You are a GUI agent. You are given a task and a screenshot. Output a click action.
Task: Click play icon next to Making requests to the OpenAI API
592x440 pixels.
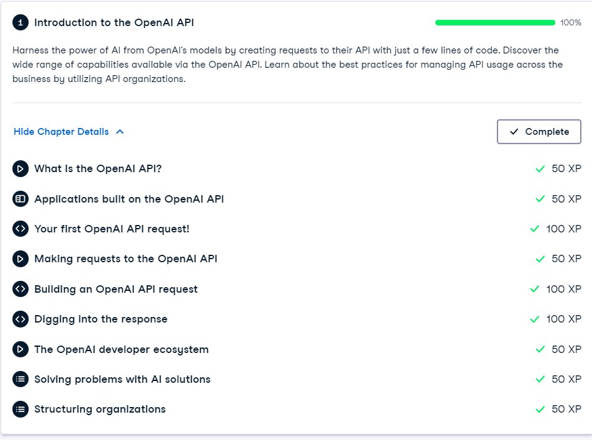[x=21, y=259]
